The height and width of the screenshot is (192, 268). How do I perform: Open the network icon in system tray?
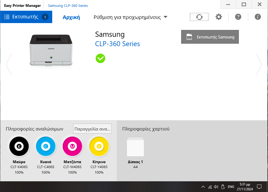pos(210,187)
